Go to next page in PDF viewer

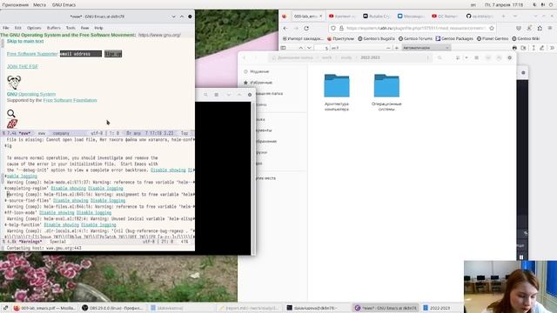pos(309,48)
